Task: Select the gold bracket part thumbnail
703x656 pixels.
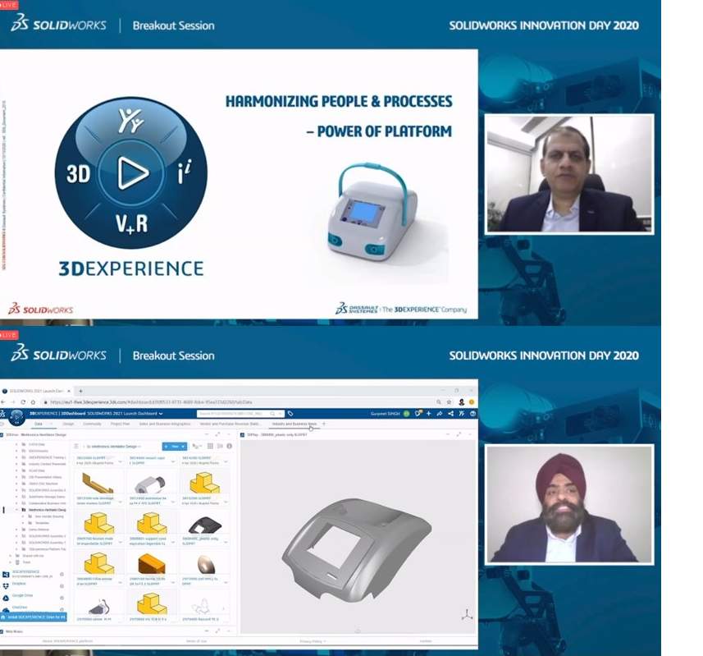Action: tap(98, 483)
